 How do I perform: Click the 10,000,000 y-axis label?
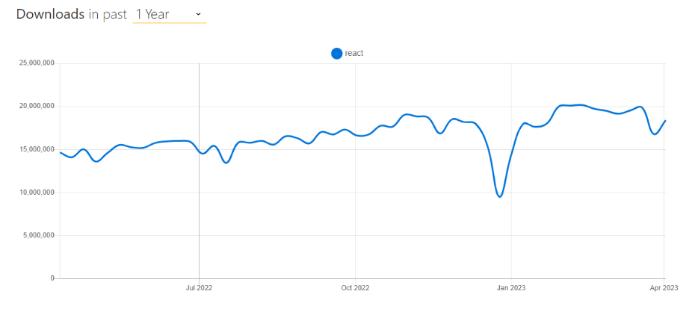pos(35,192)
